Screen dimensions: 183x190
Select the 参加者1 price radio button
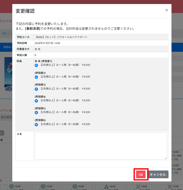point(36,65)
